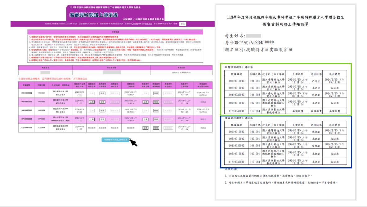The width and height of the screenshot is (367, 207).
Task: Click the 繳費證明檔案上傳狀態 section heading
Action: tap(239, 67)
